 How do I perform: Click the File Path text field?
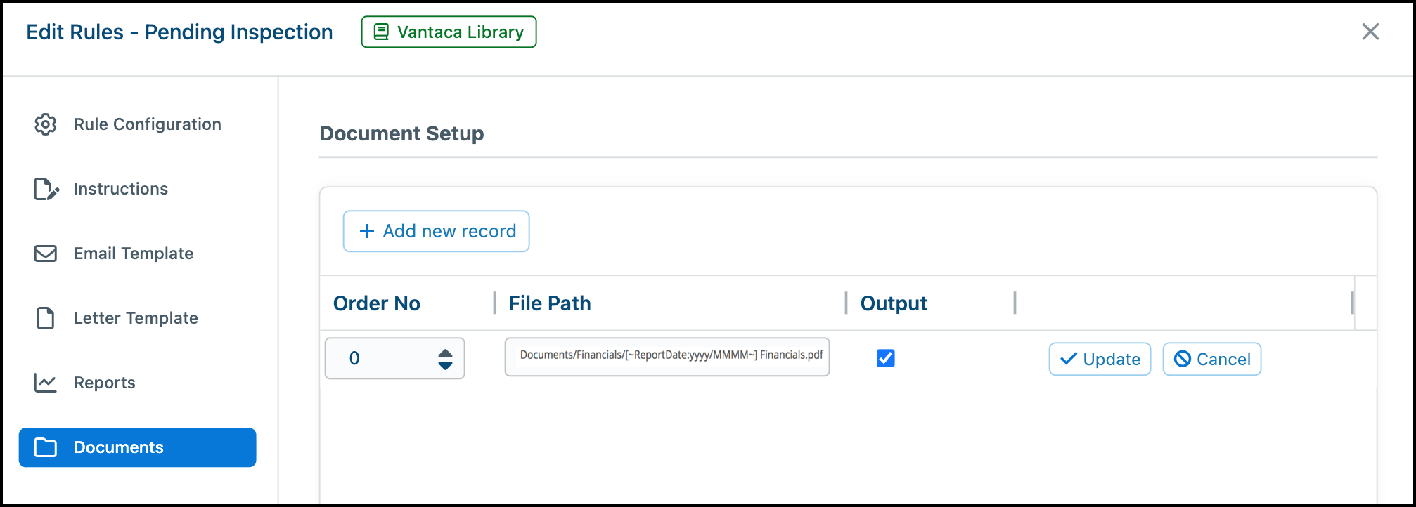tap(667, 357)
